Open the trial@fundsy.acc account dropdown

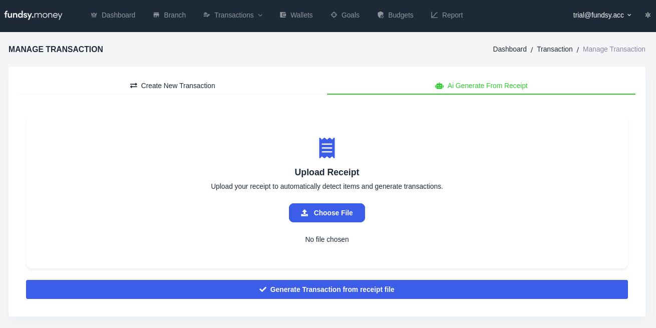click(x=602, y=15)
